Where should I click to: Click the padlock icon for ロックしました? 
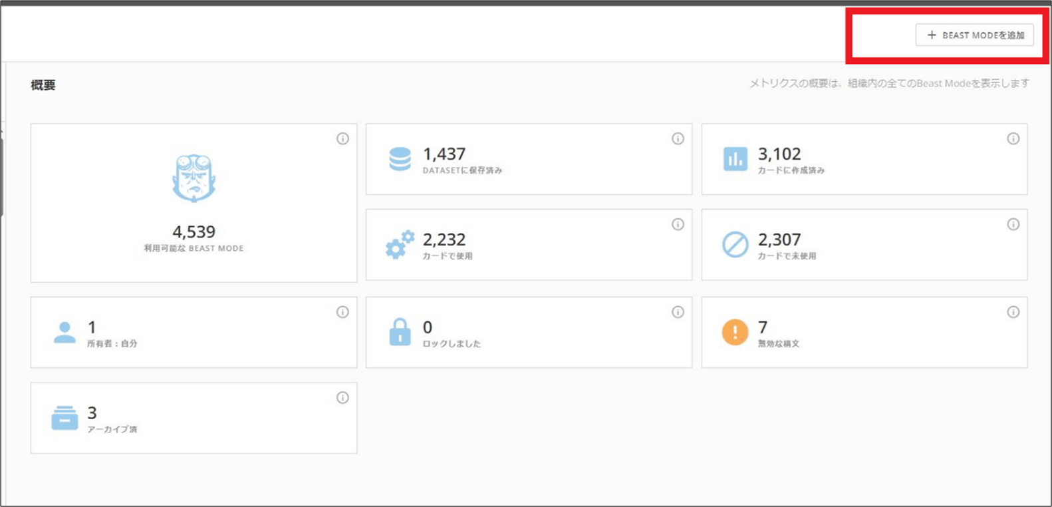pos(400,331)
